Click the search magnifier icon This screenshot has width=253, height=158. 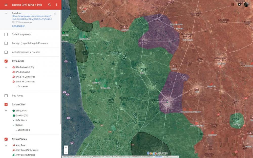click(x=50, y=5)
